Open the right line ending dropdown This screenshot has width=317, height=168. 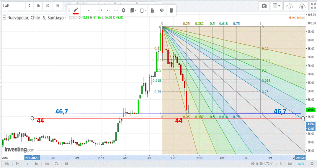114,10
